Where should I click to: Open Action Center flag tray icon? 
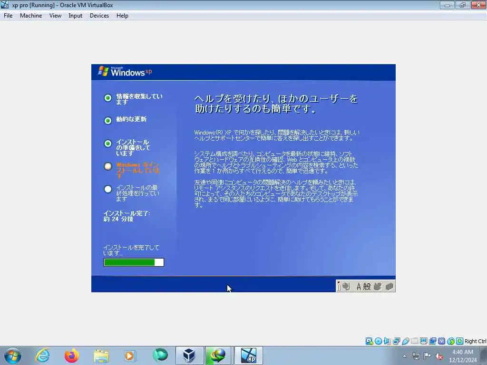tap(428, 356)
